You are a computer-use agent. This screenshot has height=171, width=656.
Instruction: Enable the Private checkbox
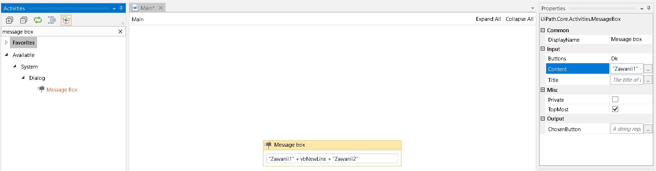[x=615, y=100]
